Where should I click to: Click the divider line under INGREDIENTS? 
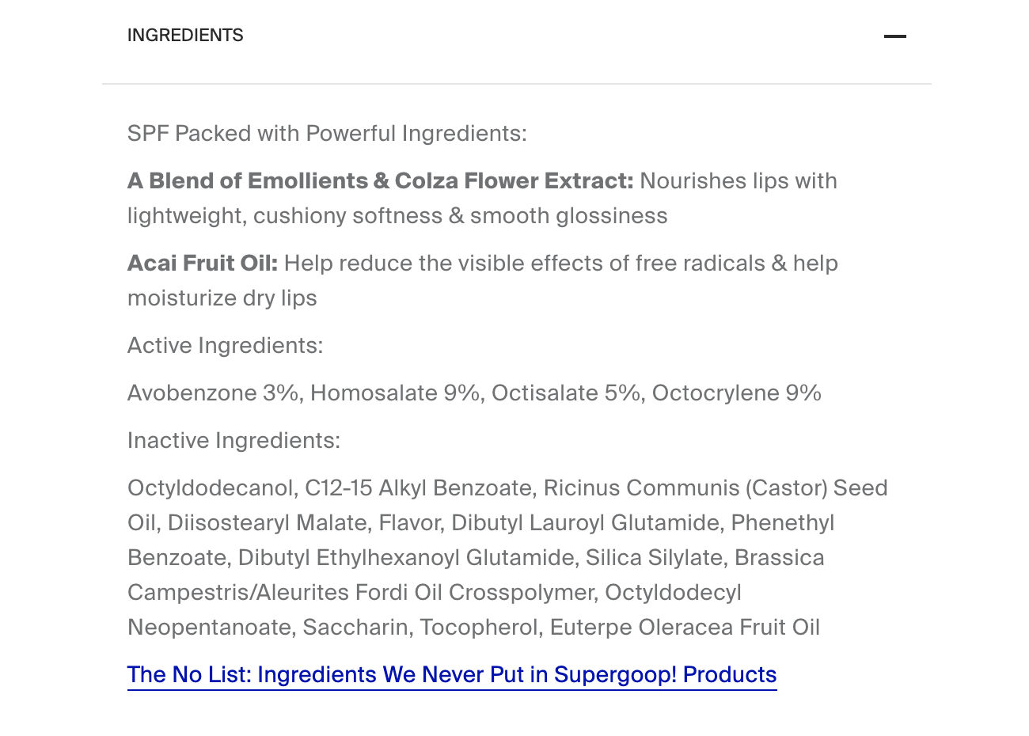518,84
